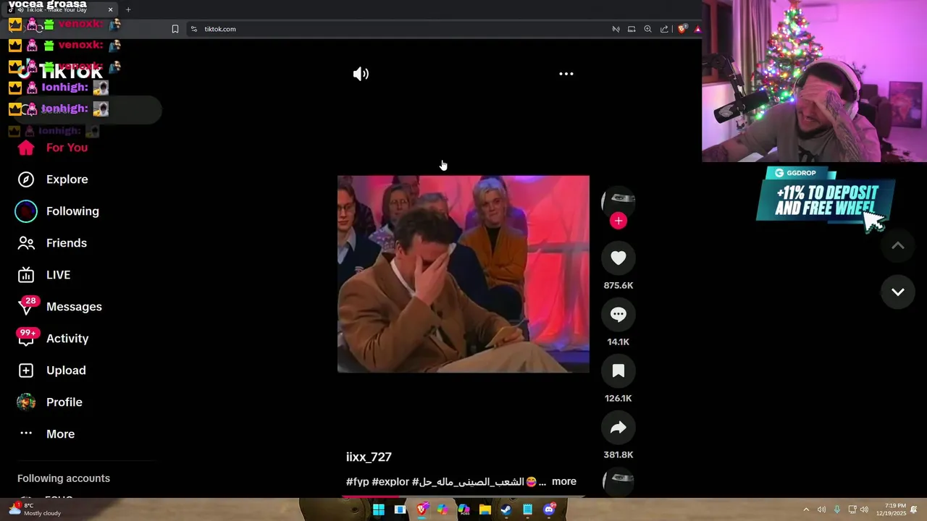Follow creator via red plus button
The image size is (927, 521).
click(618, 221)
